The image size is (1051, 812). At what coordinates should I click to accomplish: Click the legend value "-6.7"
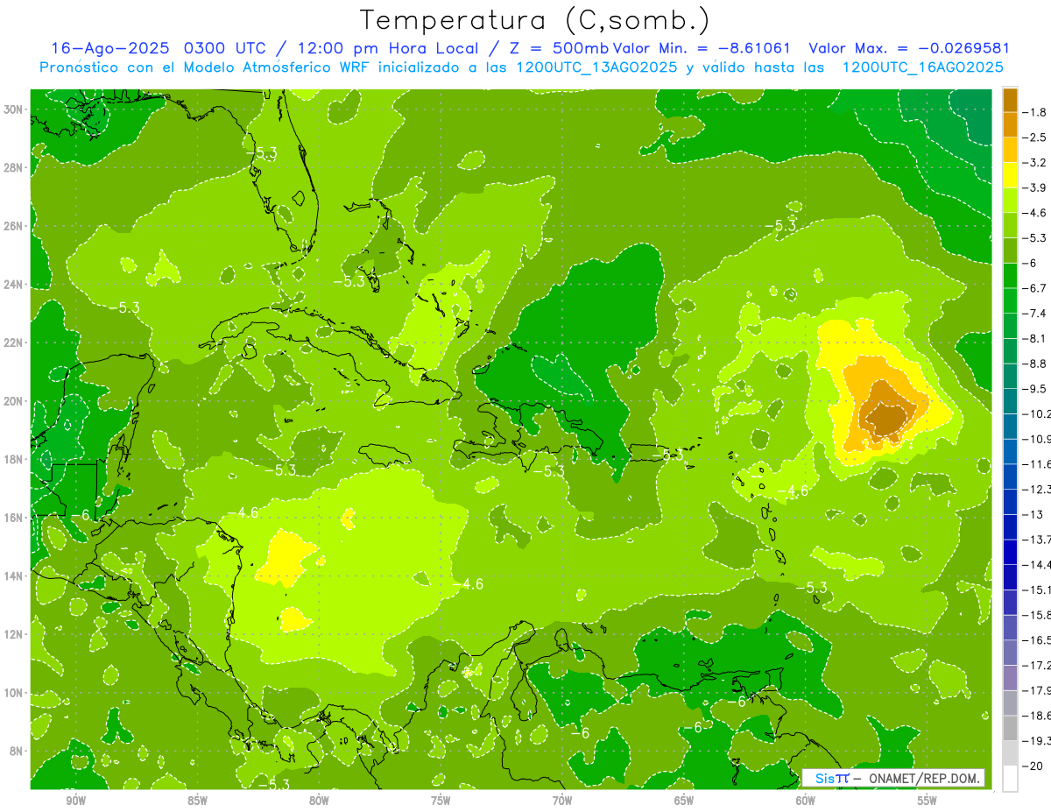[x=1035, y=288]
